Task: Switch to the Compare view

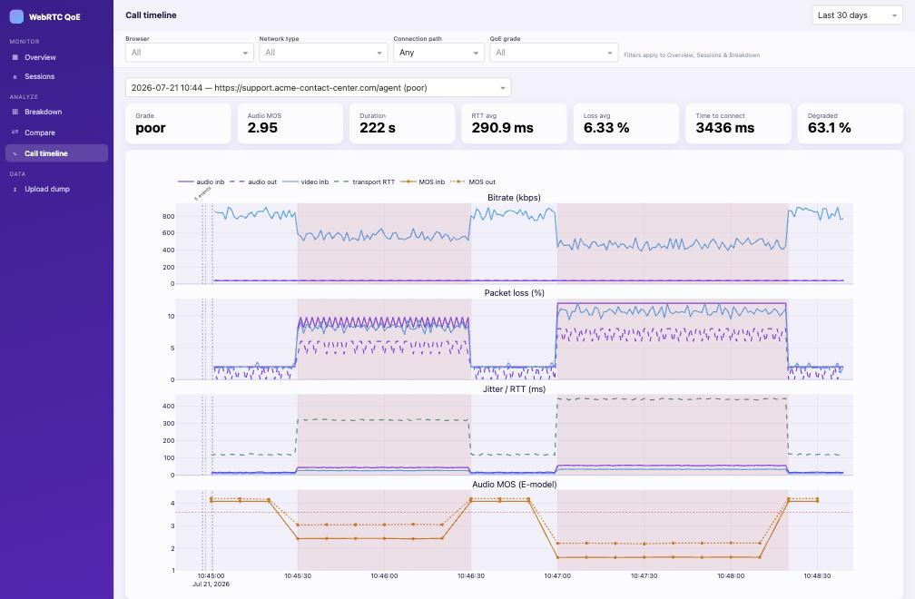Action: 56,133
